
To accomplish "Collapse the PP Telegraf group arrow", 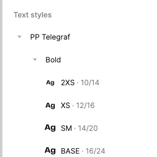I will [x=19, y=37].
